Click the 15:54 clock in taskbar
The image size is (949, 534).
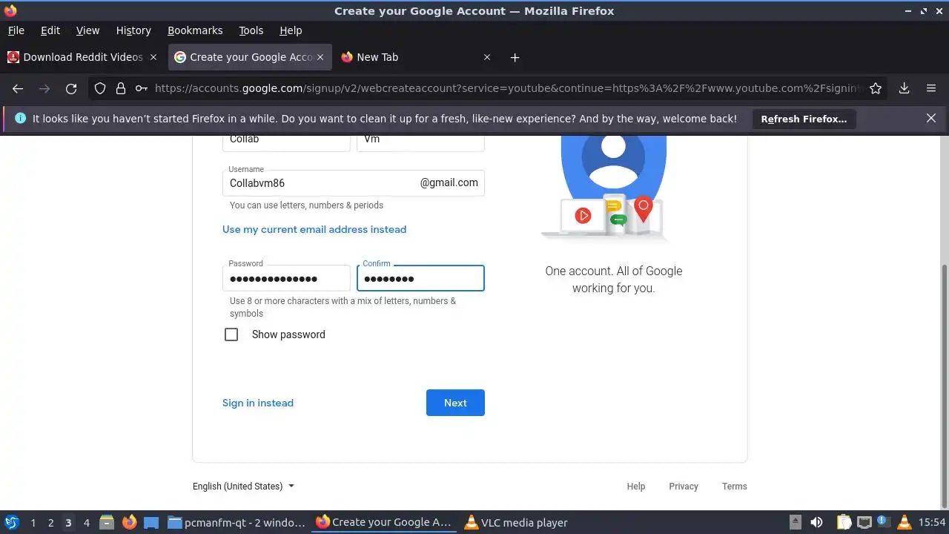(932, 522)
